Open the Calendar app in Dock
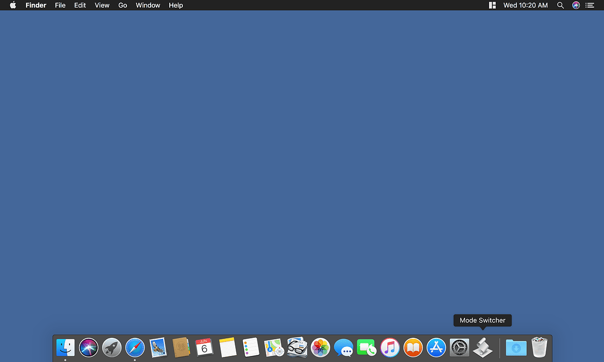 coord(204,347)
